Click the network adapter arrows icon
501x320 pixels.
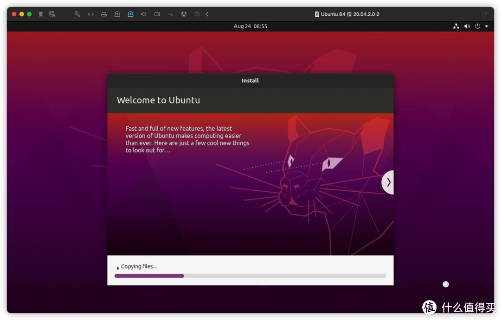point(91,14)
